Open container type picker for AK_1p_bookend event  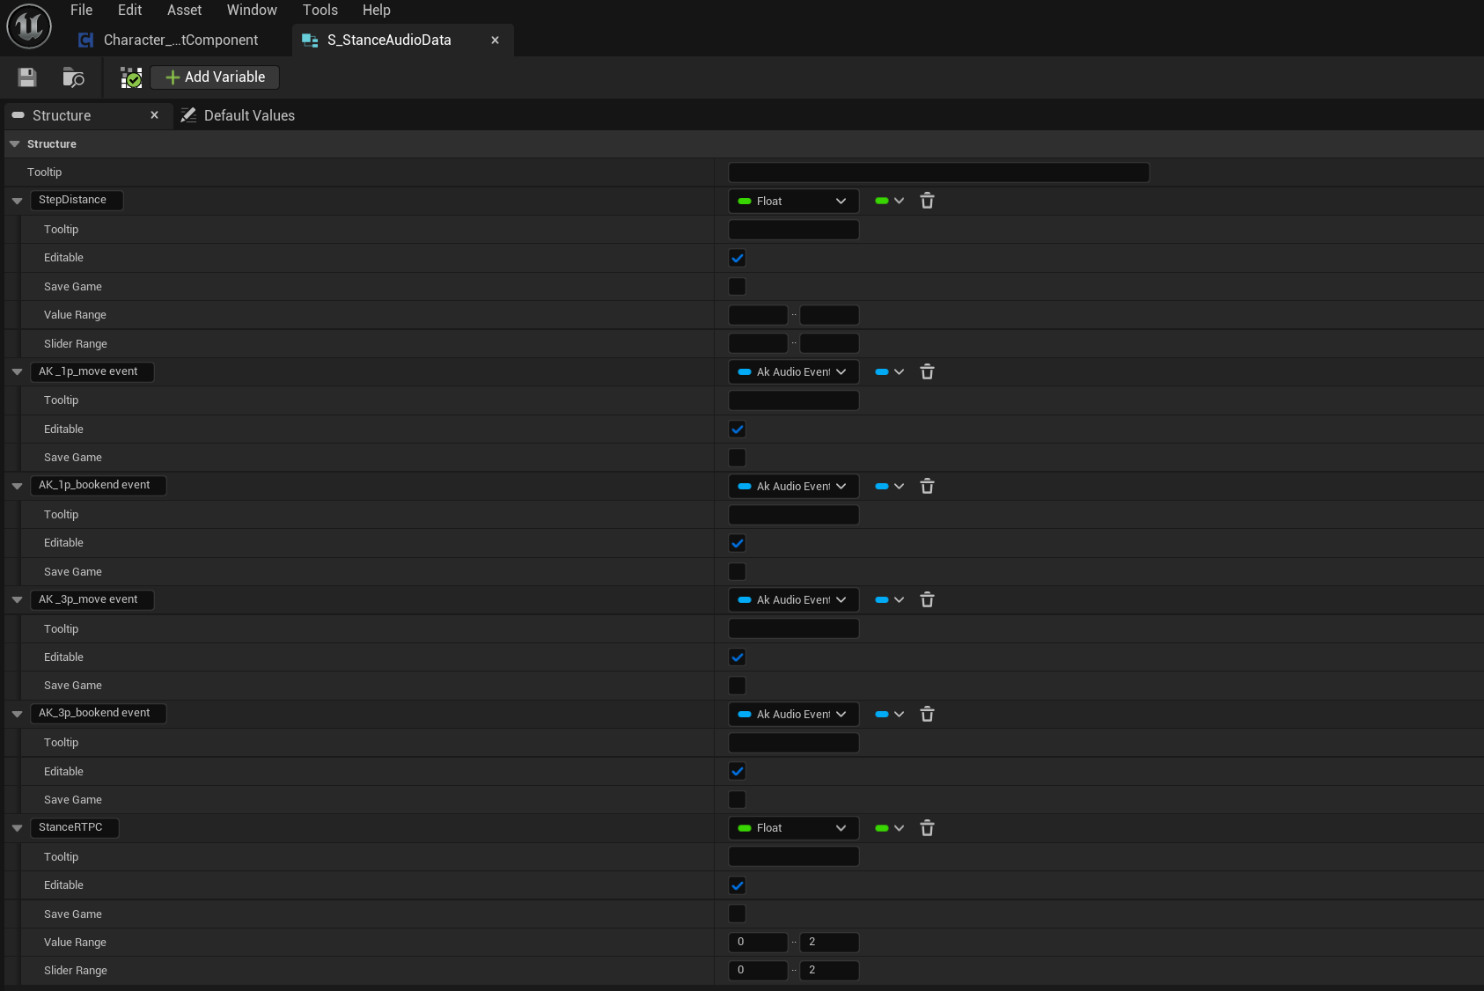tap(889, 486)
